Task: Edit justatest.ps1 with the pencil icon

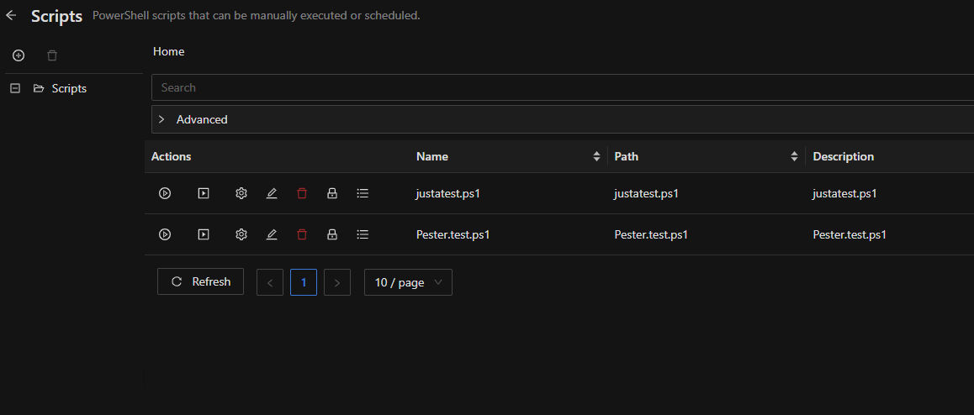Action: coord(272,193)
